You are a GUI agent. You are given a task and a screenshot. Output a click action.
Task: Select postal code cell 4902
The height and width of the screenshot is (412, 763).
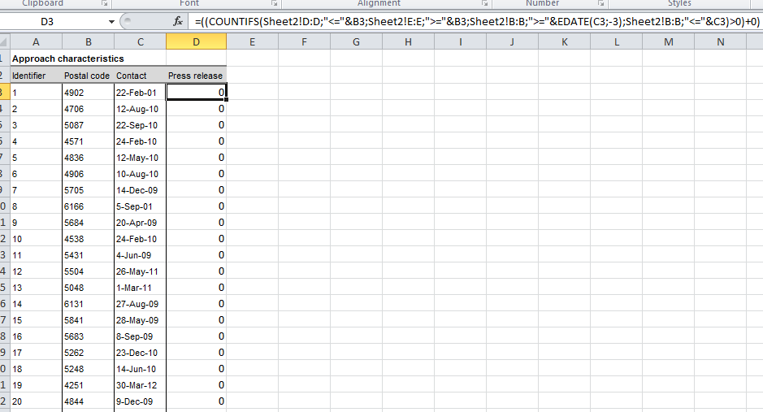88,93
